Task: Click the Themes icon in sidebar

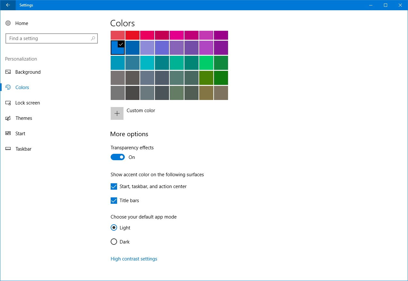Action: 8,118
